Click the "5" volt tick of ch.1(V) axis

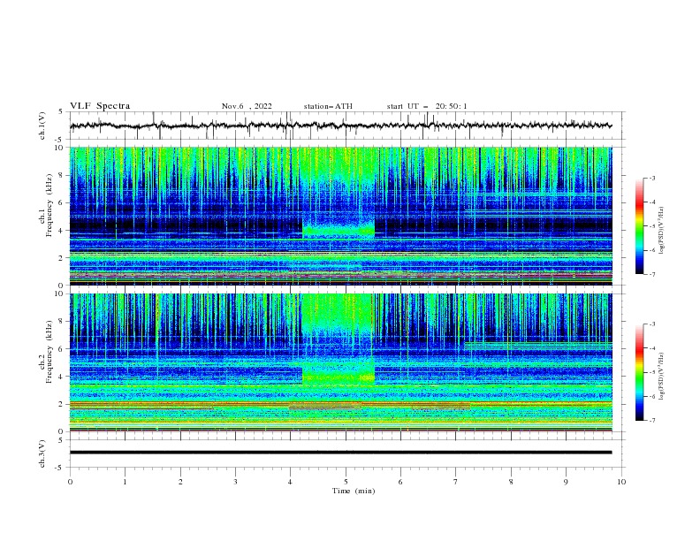pos(61,111)
